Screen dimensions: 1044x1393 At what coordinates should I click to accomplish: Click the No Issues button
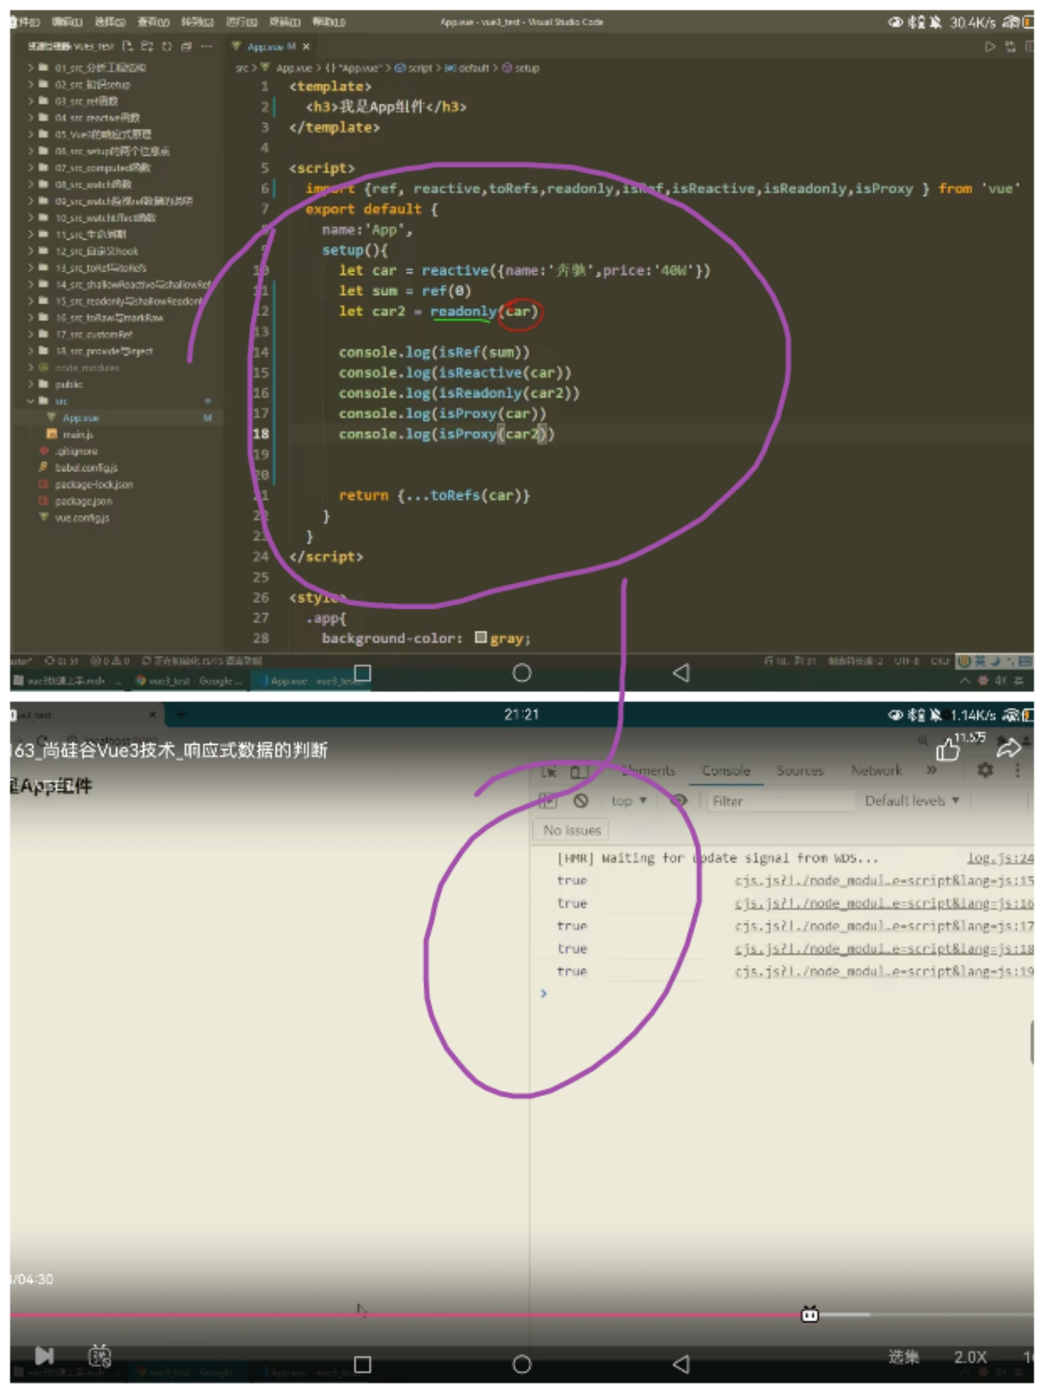pos(571,830)
